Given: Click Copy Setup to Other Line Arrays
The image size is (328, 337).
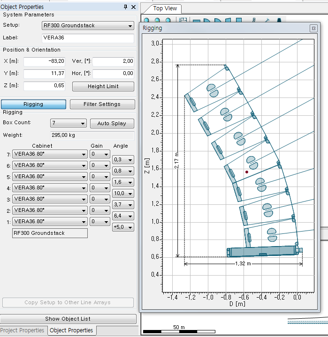Looking at the screenshot, I should click(x=68, y=303).
